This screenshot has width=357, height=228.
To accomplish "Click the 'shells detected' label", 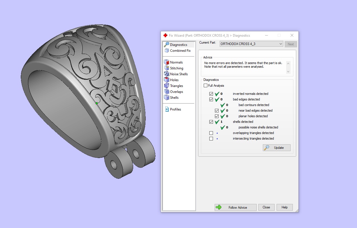I will click(243, 122).
